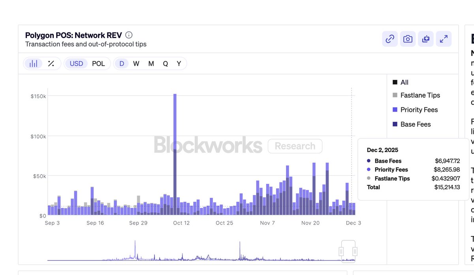Click the $100k y-axis label
This screenshot has width=474, height=275.
(x=38, y=136)
